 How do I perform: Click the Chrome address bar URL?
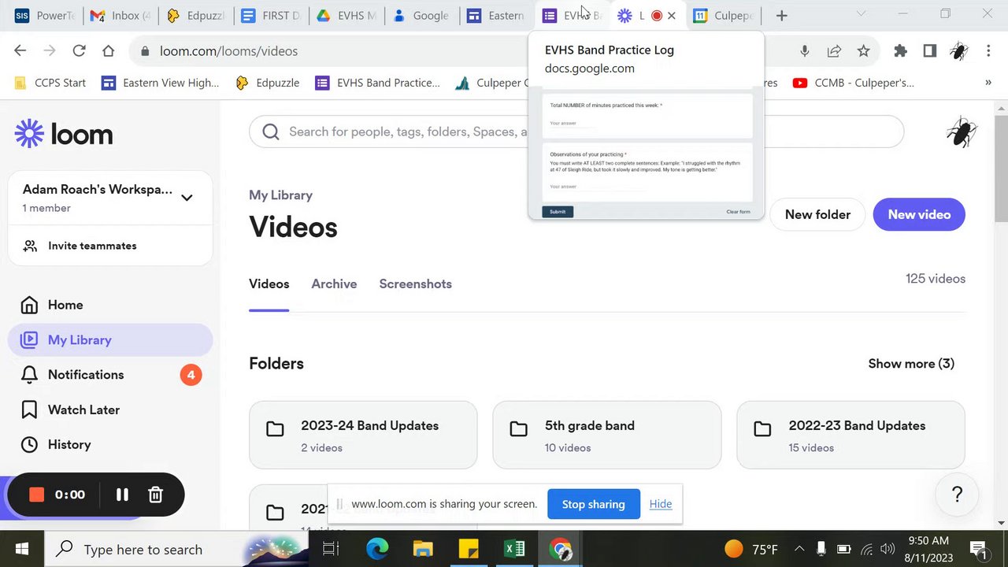pos(228,51)
